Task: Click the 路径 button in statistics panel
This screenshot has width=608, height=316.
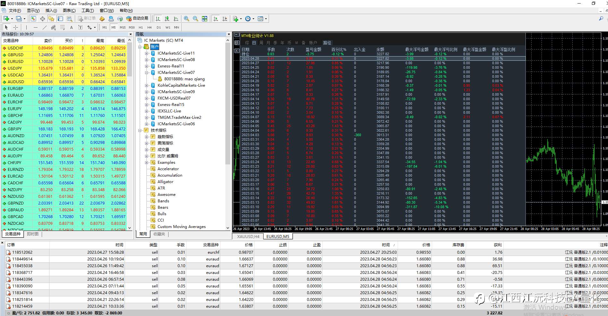Action: (327, 43)
